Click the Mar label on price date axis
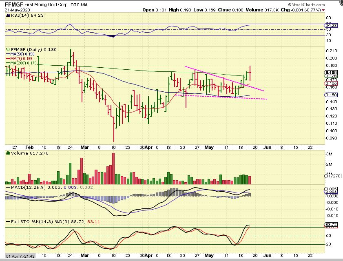343x261 pixels. (84, 147)
